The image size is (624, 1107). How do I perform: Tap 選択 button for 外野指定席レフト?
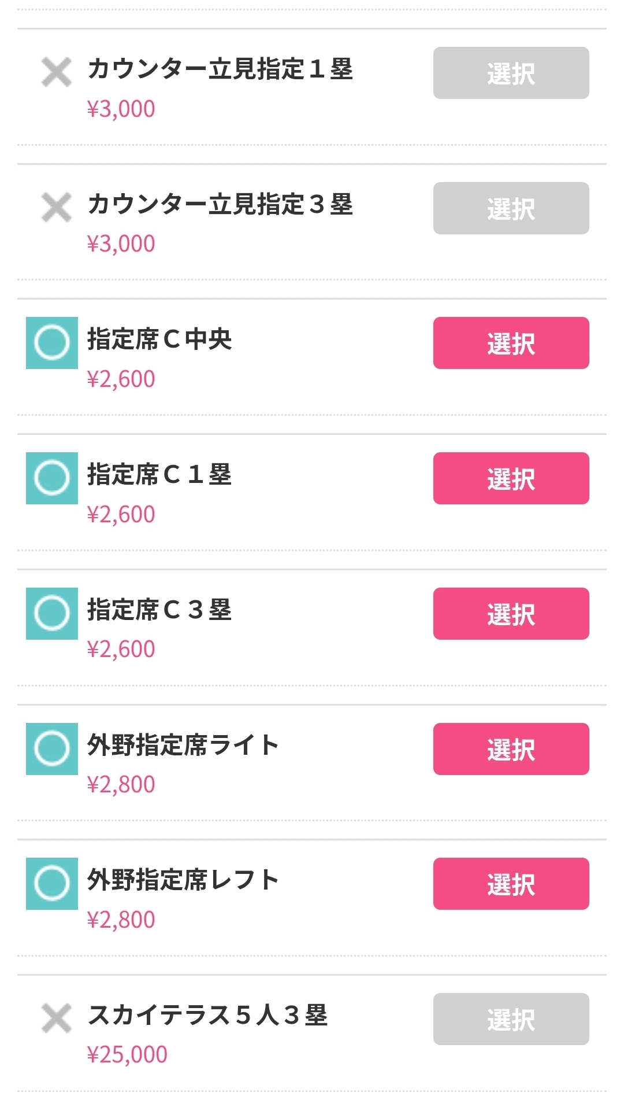click(x=511, y=884)
